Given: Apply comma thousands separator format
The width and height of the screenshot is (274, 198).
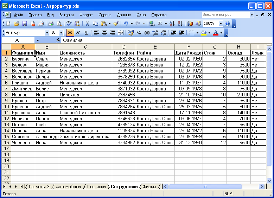Looking at the screenshot, I should (147, 33).
